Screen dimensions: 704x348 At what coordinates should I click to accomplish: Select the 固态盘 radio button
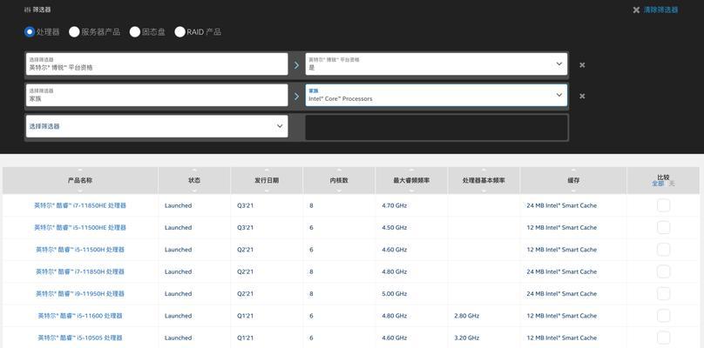[135, 32]
